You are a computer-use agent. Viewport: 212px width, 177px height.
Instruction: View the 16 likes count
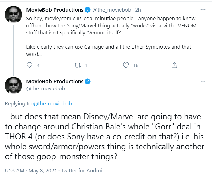[x=136, y=66]
